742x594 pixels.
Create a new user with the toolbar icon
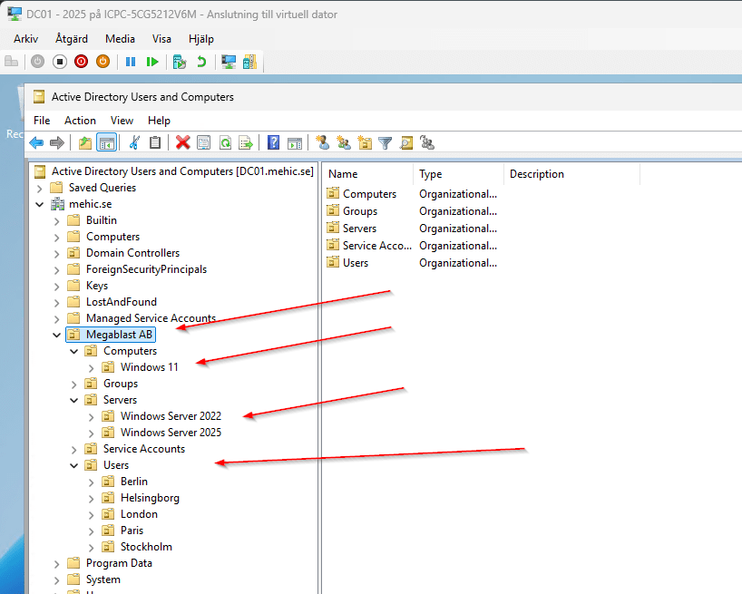pos(322,142)
